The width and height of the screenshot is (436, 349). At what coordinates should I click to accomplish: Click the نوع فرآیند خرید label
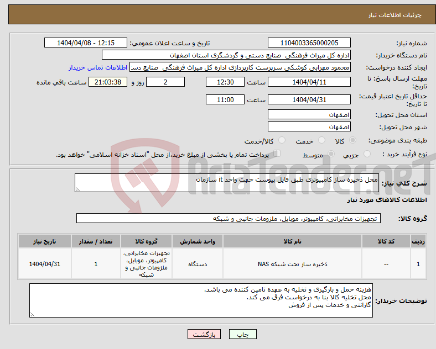[404, 154]
